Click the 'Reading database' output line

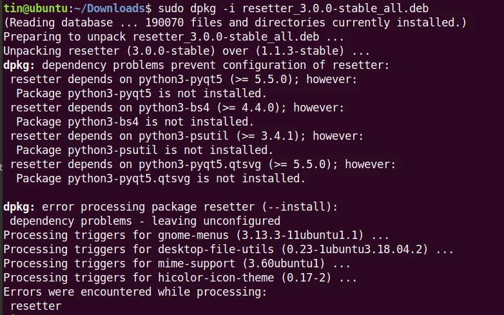(x=235, y=23)
